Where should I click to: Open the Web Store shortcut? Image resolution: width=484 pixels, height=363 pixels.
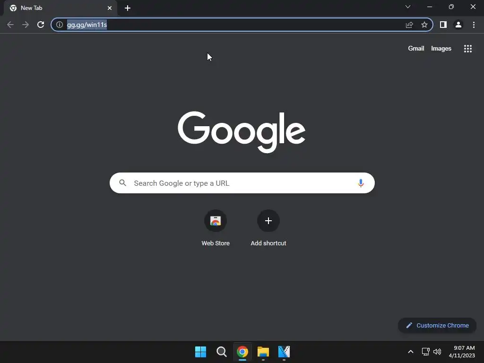click(x=216, y=228)
